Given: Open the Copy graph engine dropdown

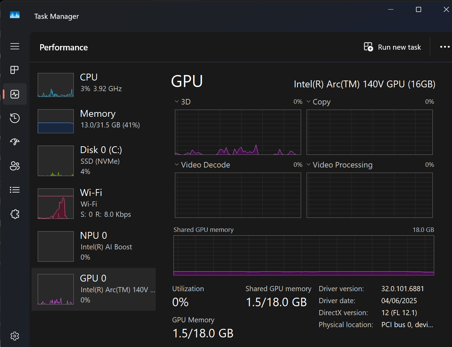Looking at the screenshot, I should point(309,102).
